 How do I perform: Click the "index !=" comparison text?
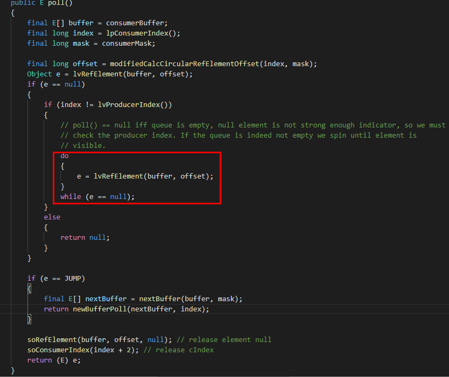(77, 105)
